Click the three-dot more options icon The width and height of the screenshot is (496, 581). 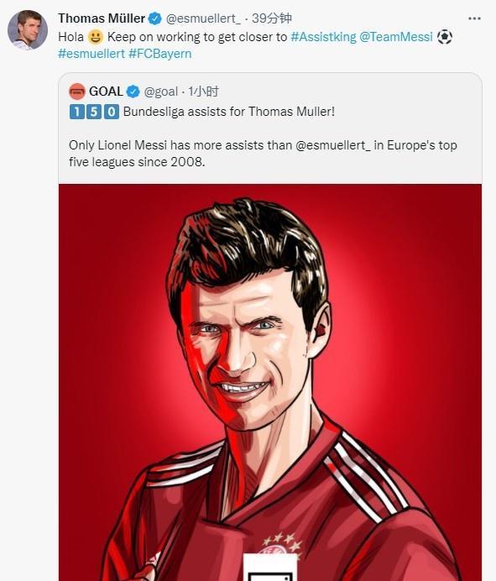point(474,18)
